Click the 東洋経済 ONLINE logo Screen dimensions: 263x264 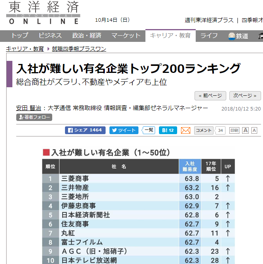(43, 13)
